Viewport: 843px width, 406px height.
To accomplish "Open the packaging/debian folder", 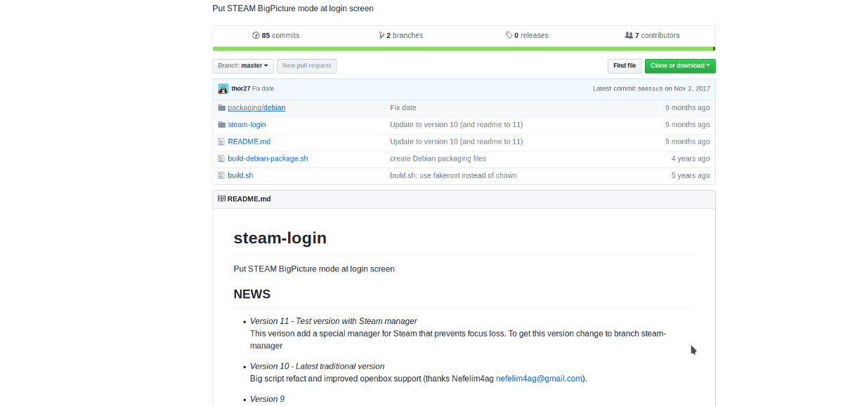I will point(256,108).
